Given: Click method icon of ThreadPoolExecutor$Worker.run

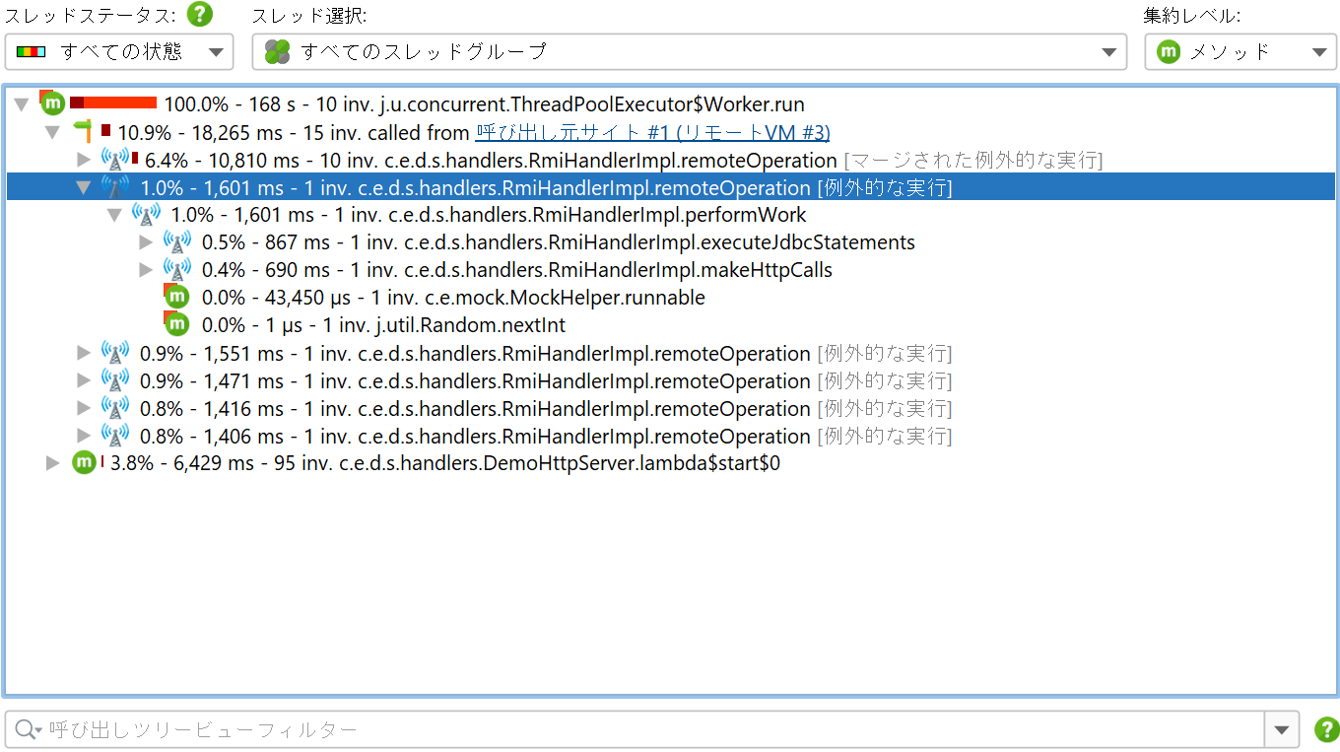Looking at the screenshot, I should 52,103.
